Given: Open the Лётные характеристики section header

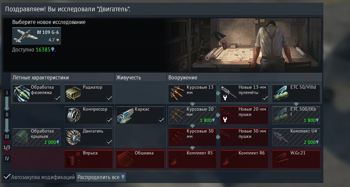Looking at the screenshot, I should pos(41,78).
